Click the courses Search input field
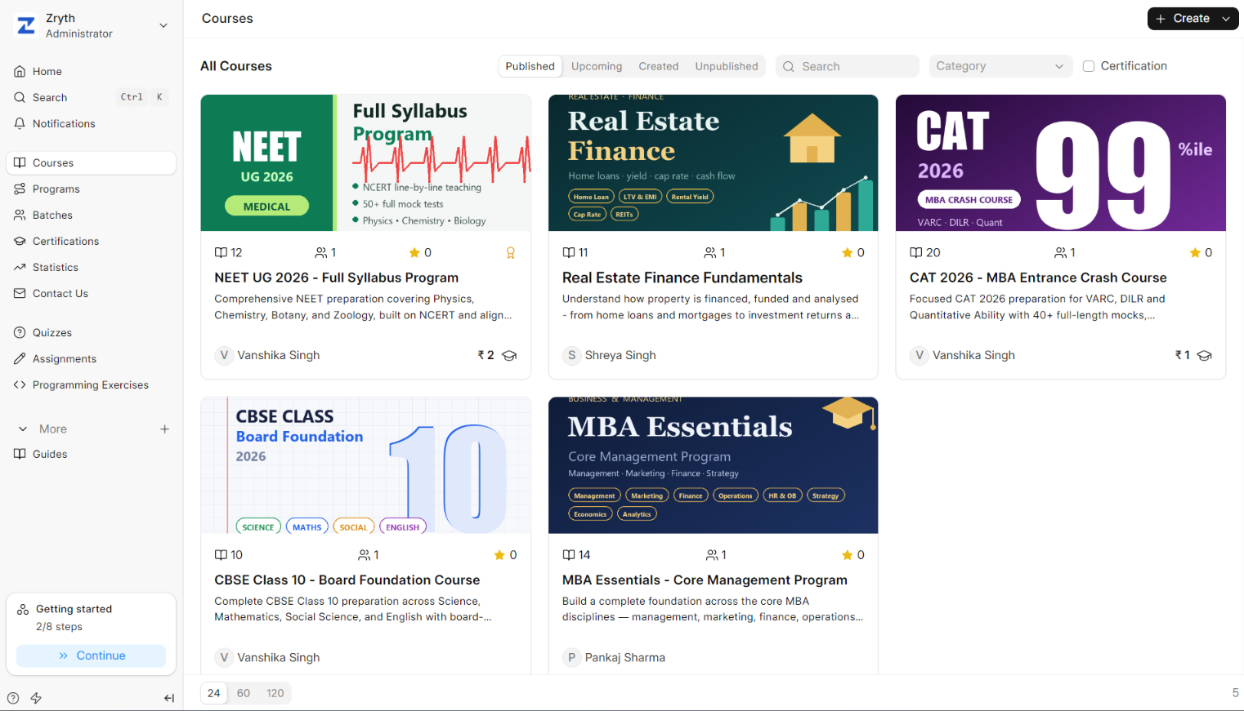1244x711 pixels. (848, 66)
